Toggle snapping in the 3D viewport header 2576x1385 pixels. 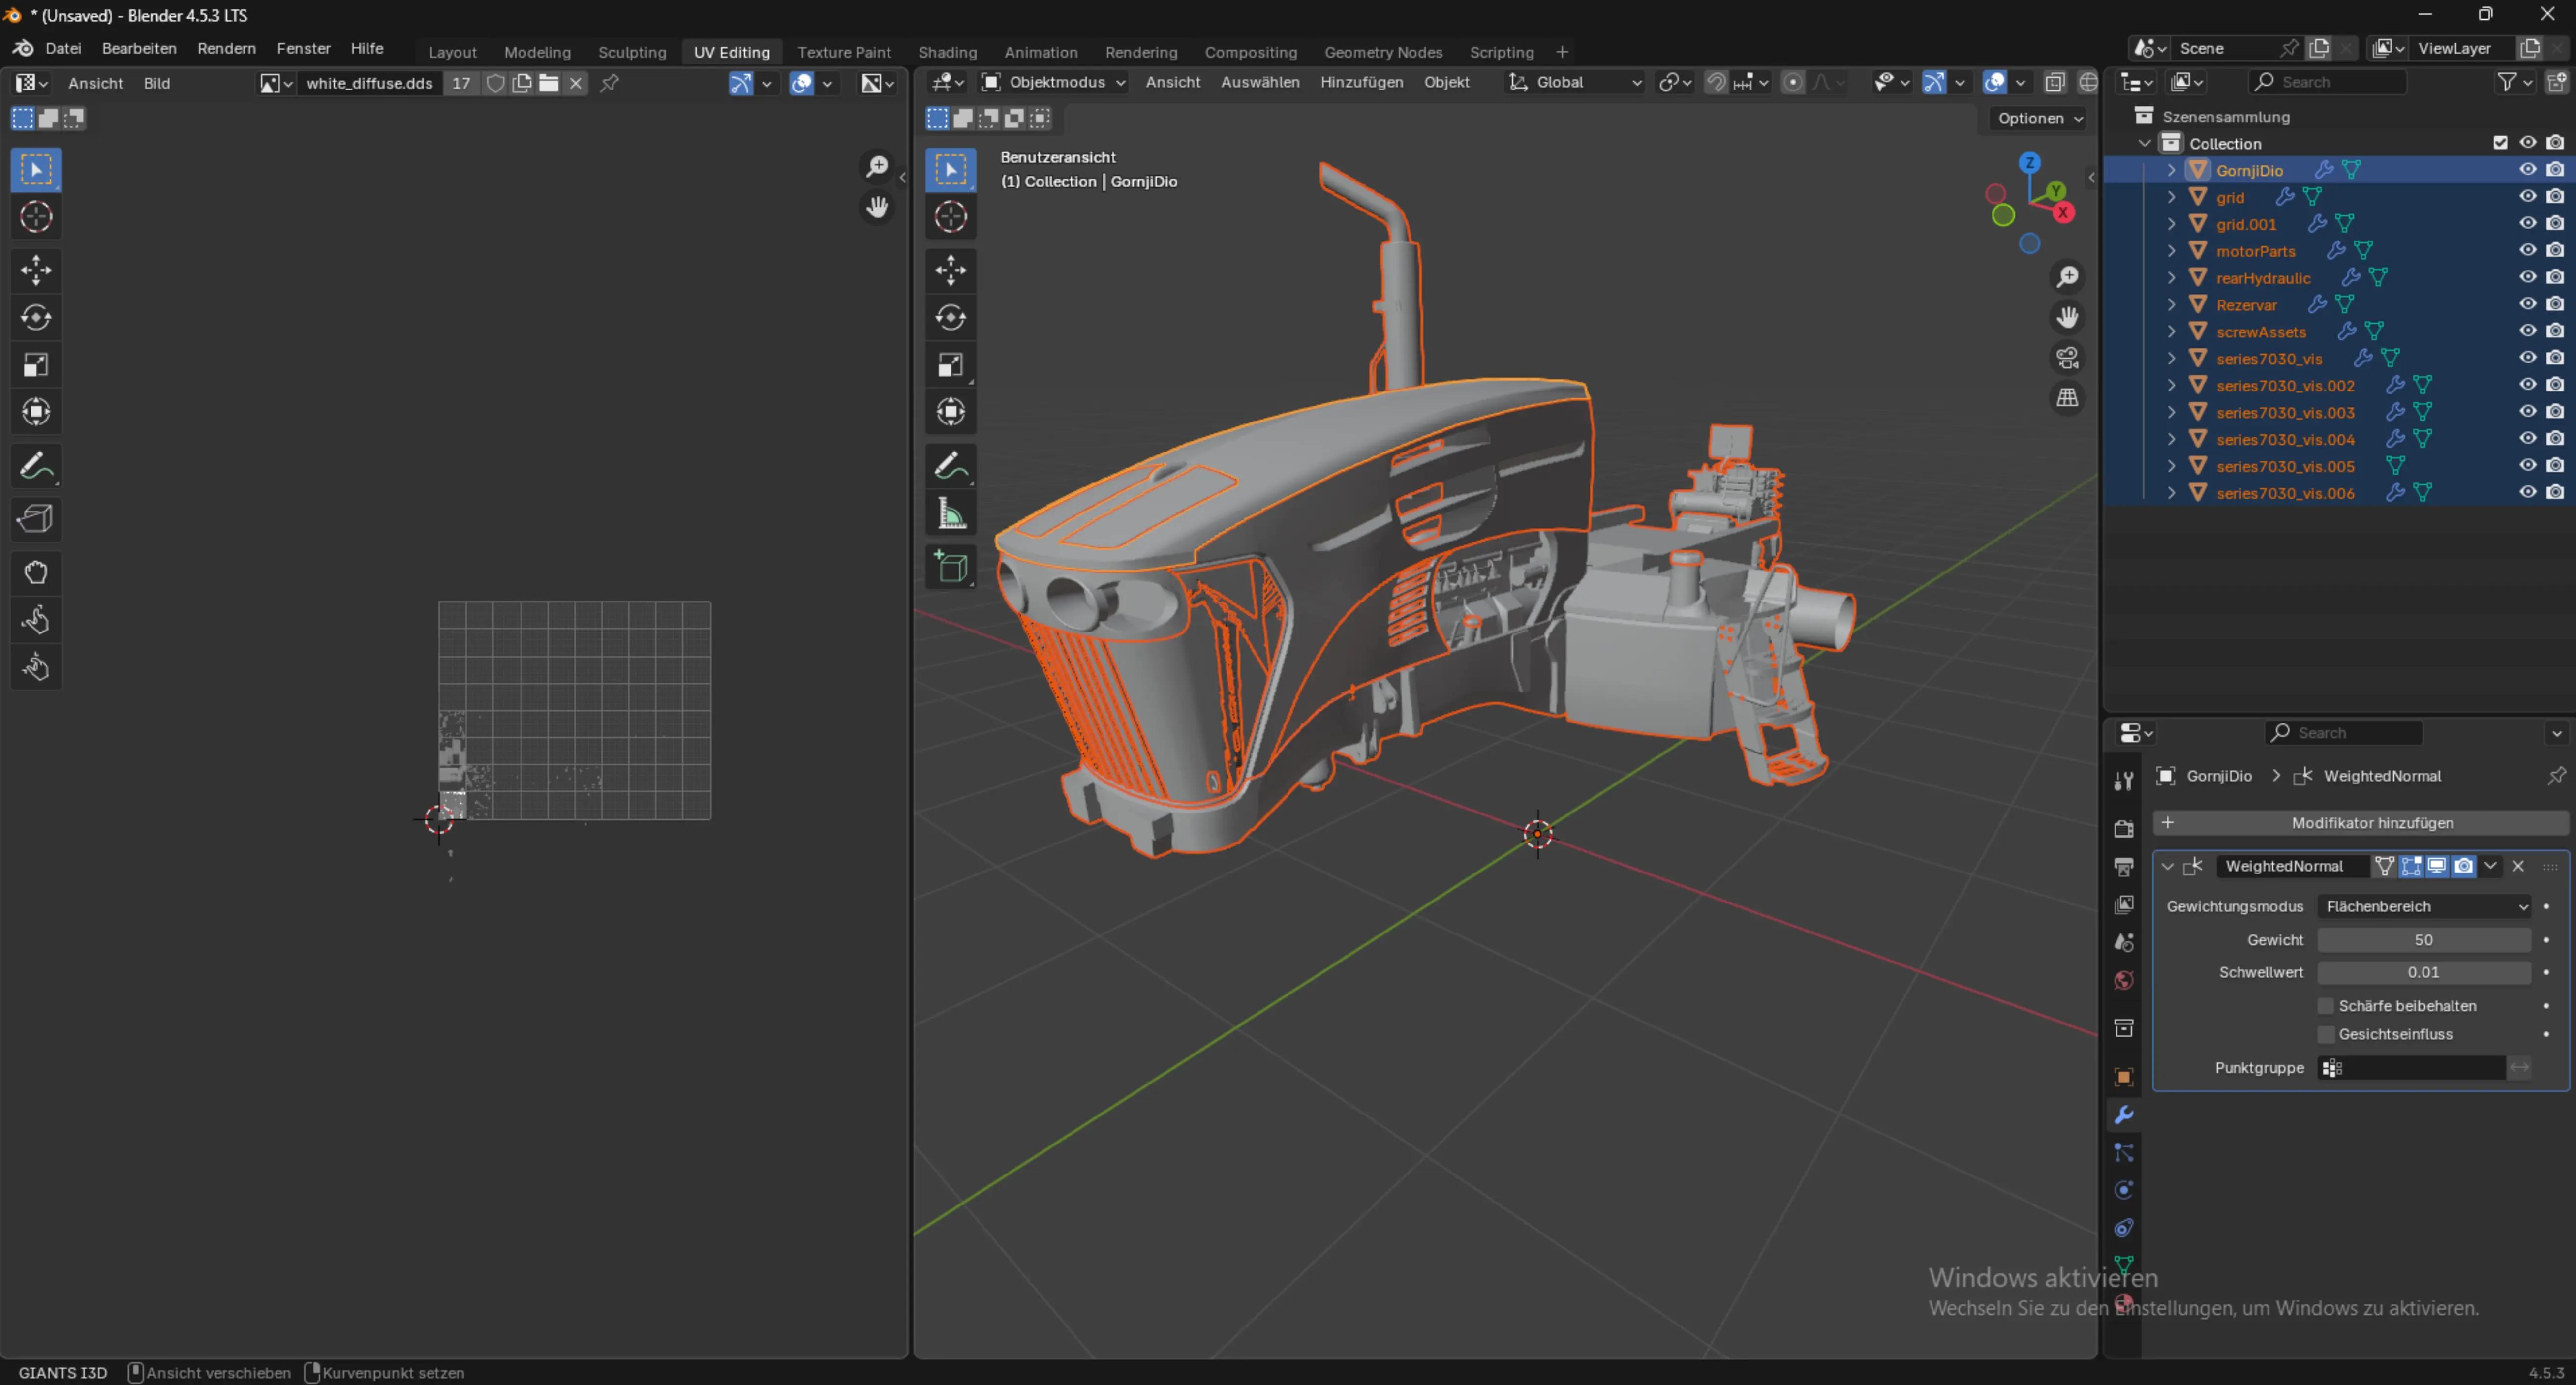point(1716,82)
